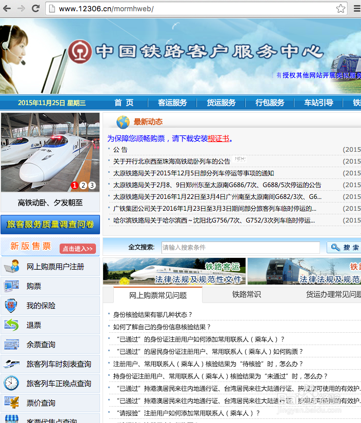The height and width of the screenshot is (423, 361).
Task: Click the 搜索 button
Action: (344, 247)
